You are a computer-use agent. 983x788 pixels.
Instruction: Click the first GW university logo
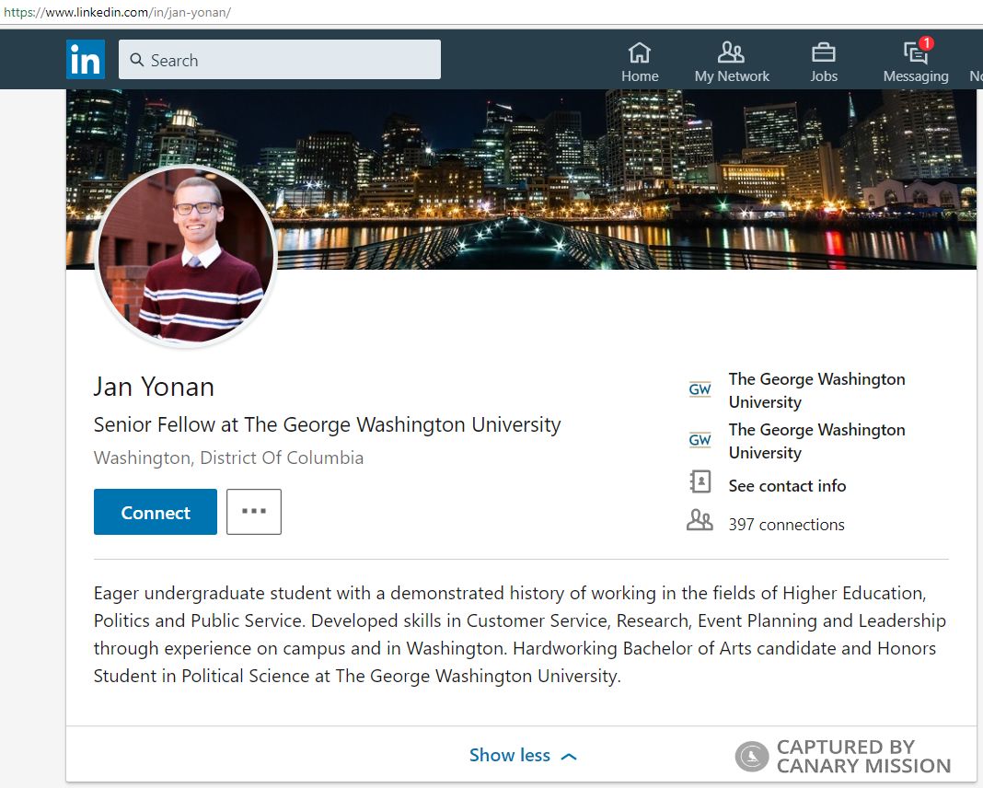click(700, 389)
